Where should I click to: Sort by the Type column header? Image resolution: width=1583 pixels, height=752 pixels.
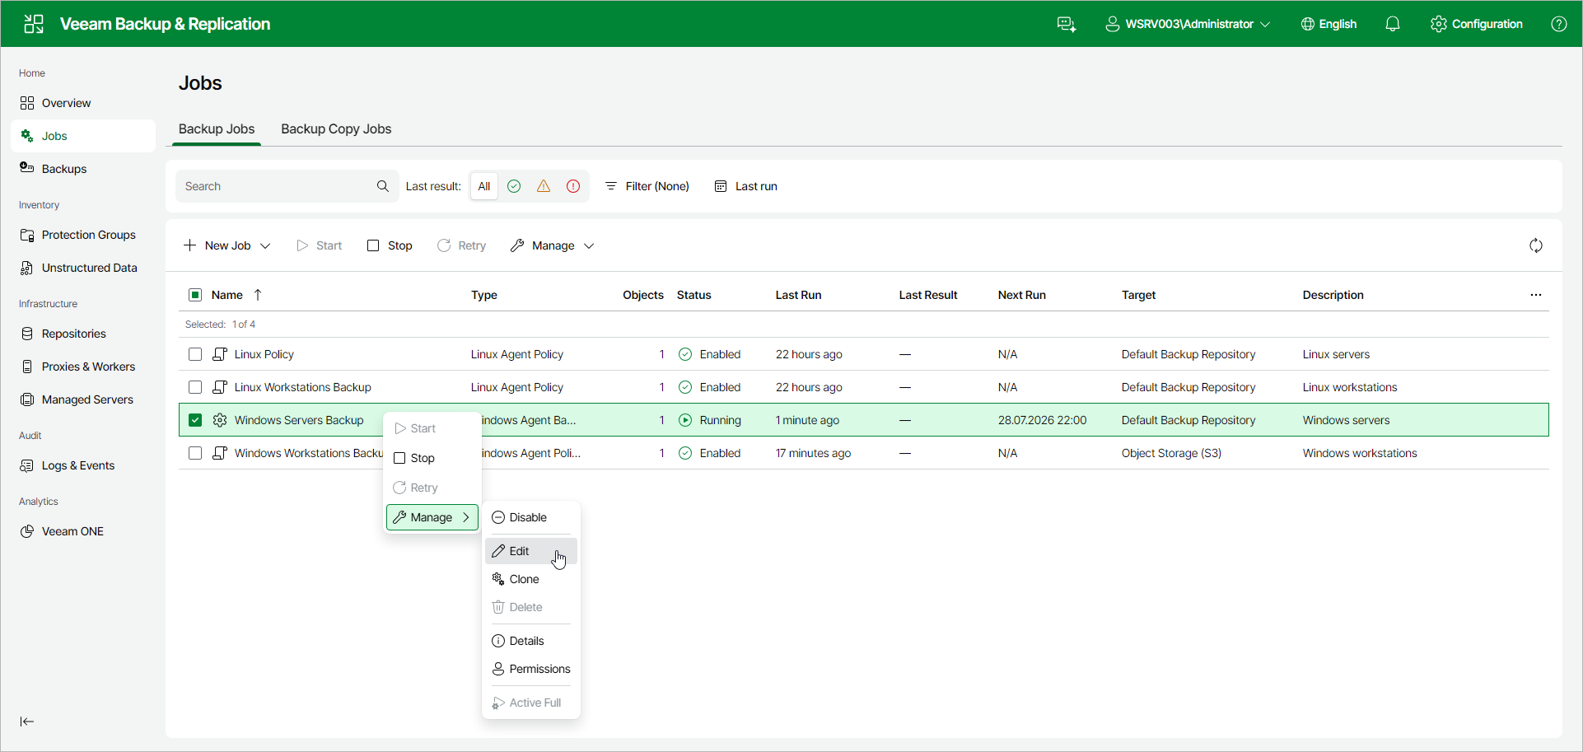pos(484,295)
